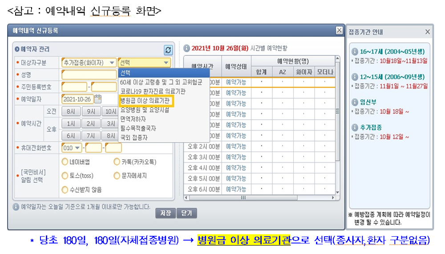445x254 pixels.
Task: Select the 토스(toss) radio button
Action: 65,176
